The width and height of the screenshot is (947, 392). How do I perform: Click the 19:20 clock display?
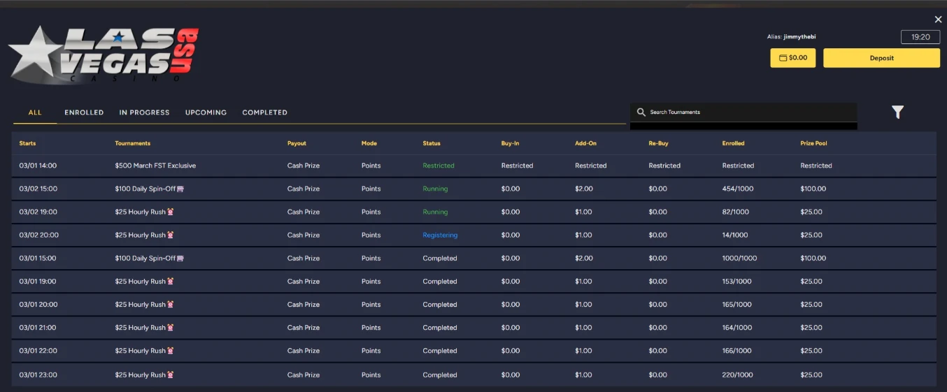(920, 37)
